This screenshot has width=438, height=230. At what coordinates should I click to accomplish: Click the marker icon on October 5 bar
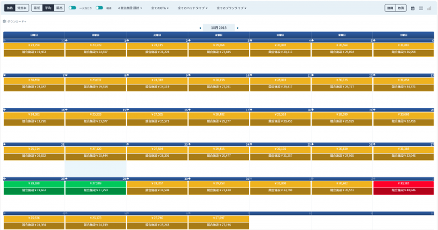313,41
